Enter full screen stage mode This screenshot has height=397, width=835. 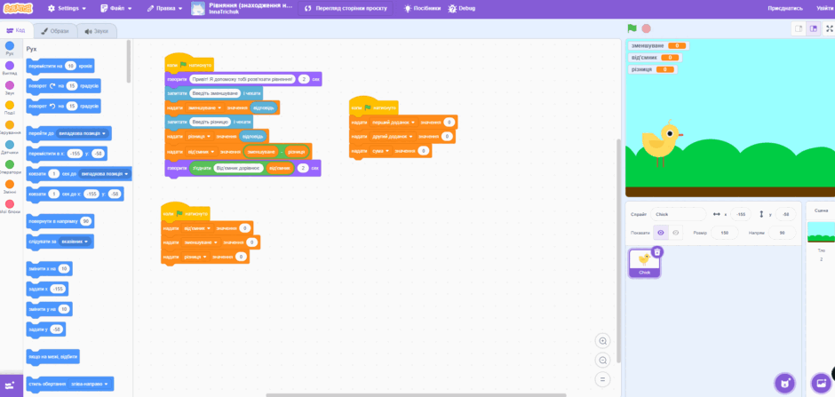coord(829,28)
